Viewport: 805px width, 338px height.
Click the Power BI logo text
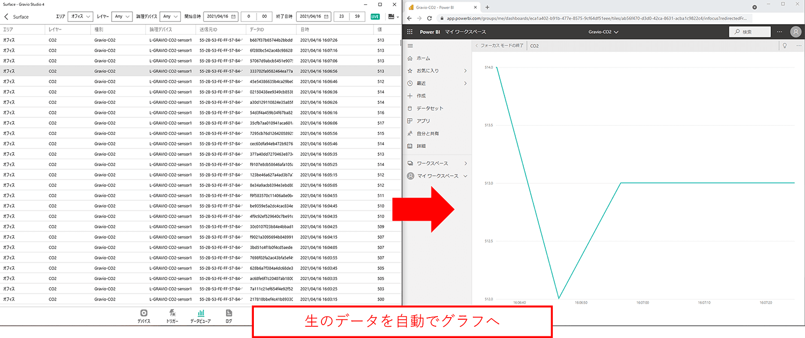[430, 32]
